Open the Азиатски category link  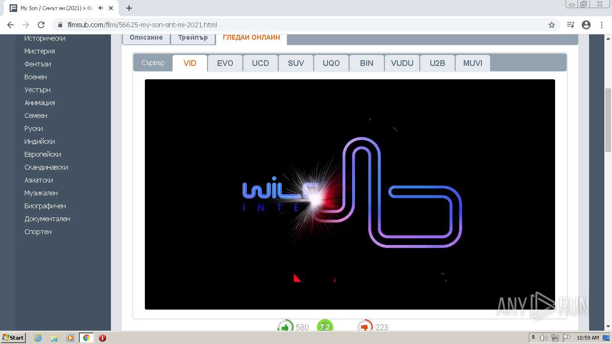(x=39, y=180)
